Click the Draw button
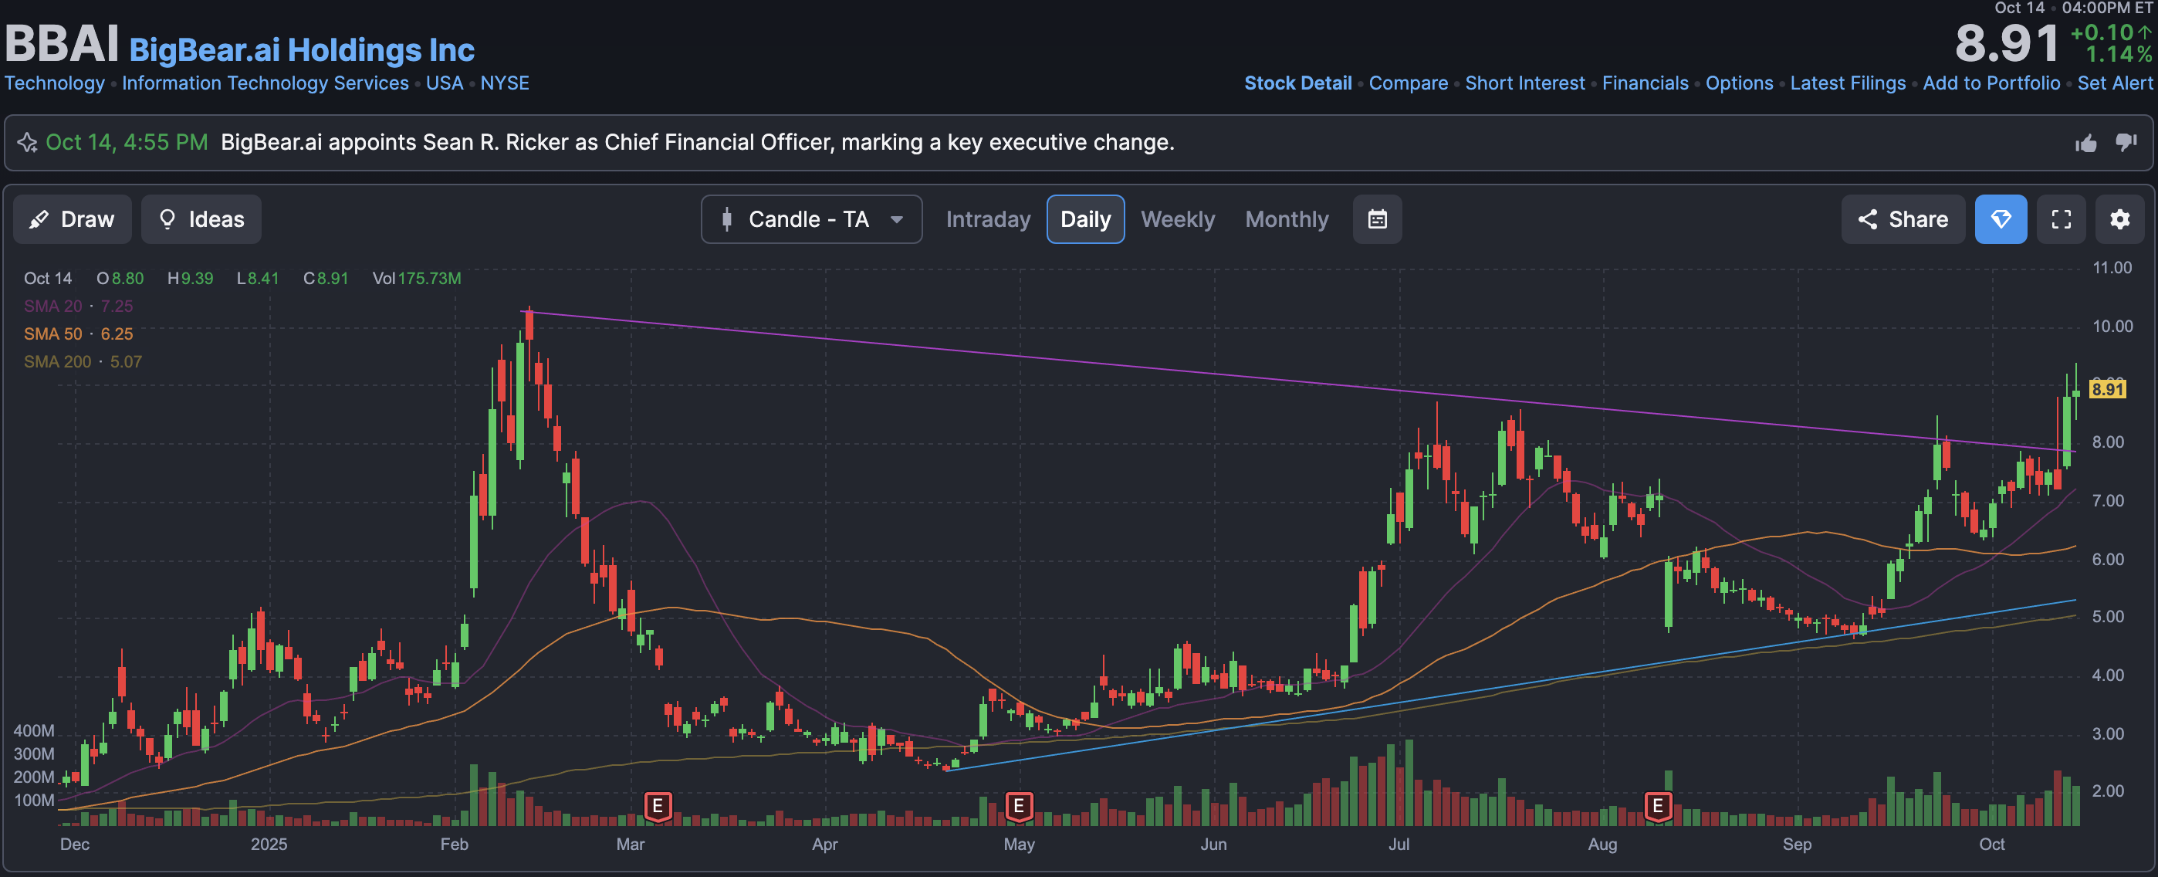Viewport: 2158px width, 877px height. click(72, 219)
